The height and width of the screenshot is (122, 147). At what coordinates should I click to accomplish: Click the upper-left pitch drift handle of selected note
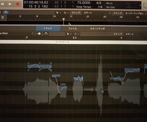point(28,63)
